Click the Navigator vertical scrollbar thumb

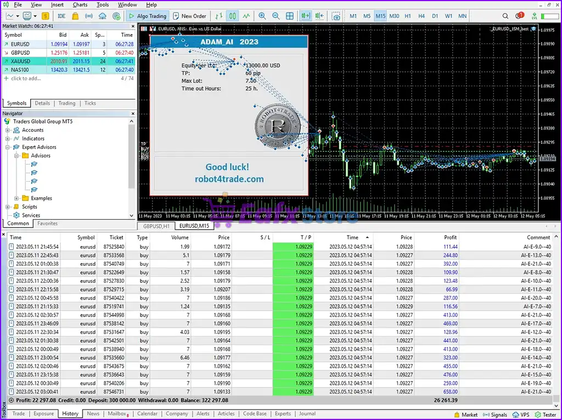[x=131, y=156]
